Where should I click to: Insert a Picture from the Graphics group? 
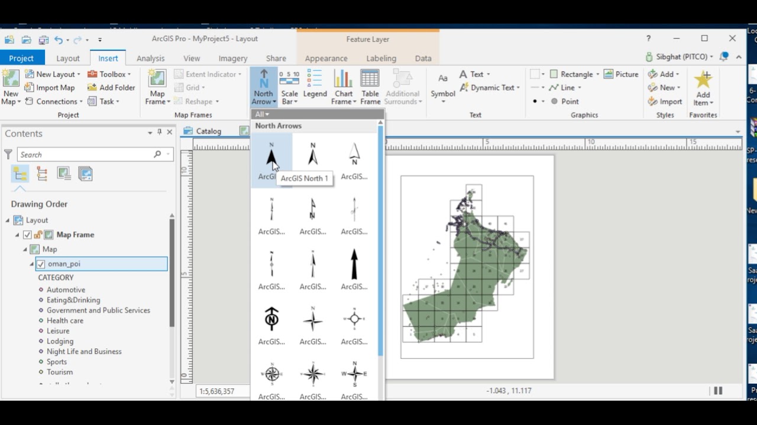point(621,74)
